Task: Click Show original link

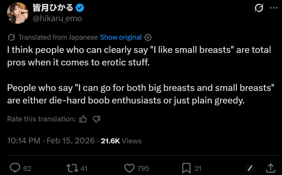Action: (121, 37)
